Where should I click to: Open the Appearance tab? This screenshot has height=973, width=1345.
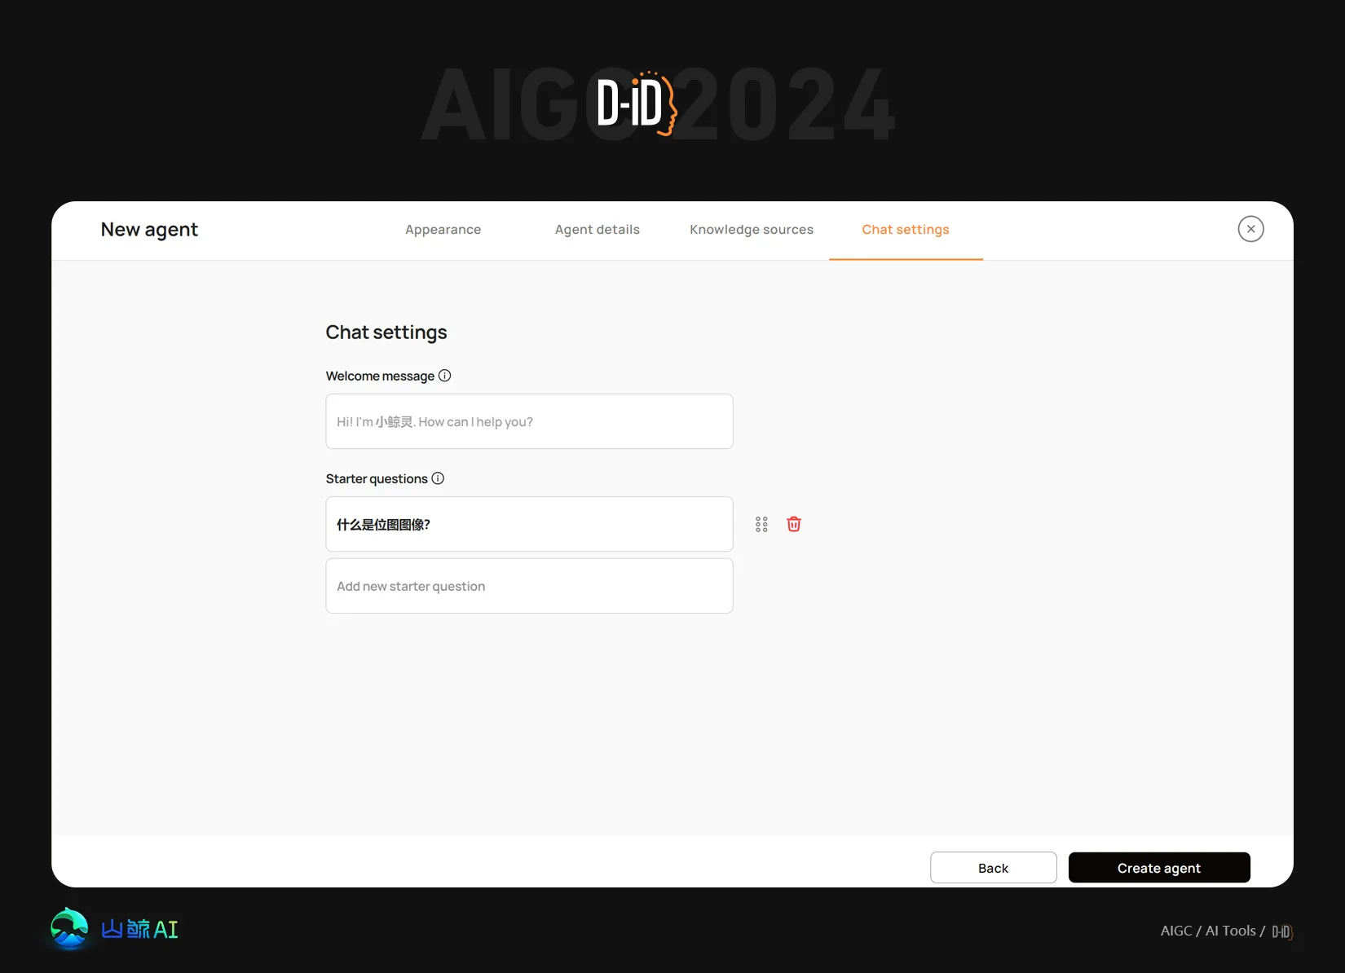pyautogui.click(x=443, y=230)
